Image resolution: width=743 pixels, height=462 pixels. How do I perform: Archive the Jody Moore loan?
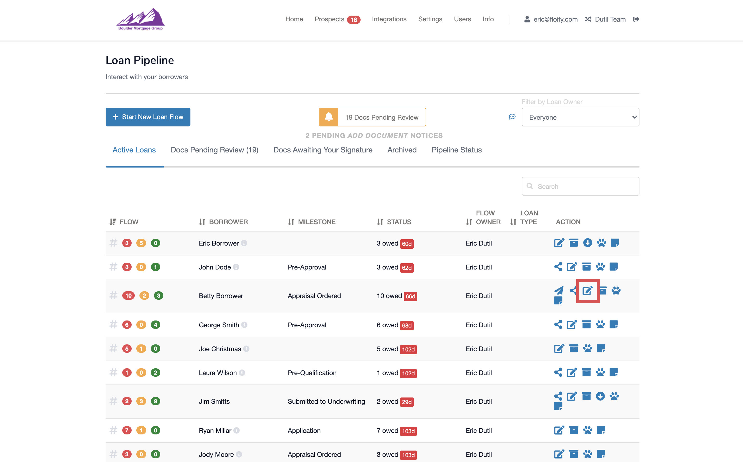pyautogui.click(x=573, y=454)
